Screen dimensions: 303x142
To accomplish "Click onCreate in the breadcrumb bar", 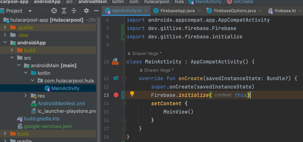I will click(243, 2).
